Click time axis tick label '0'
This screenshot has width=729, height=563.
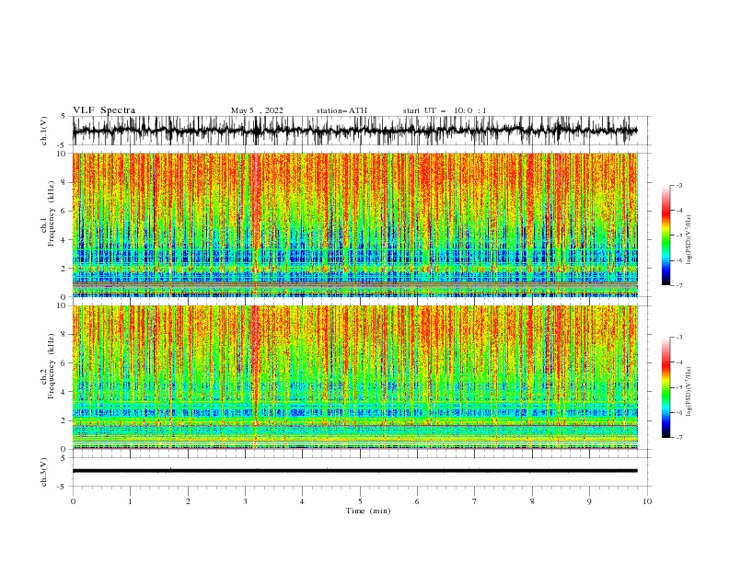coord(73,501)
